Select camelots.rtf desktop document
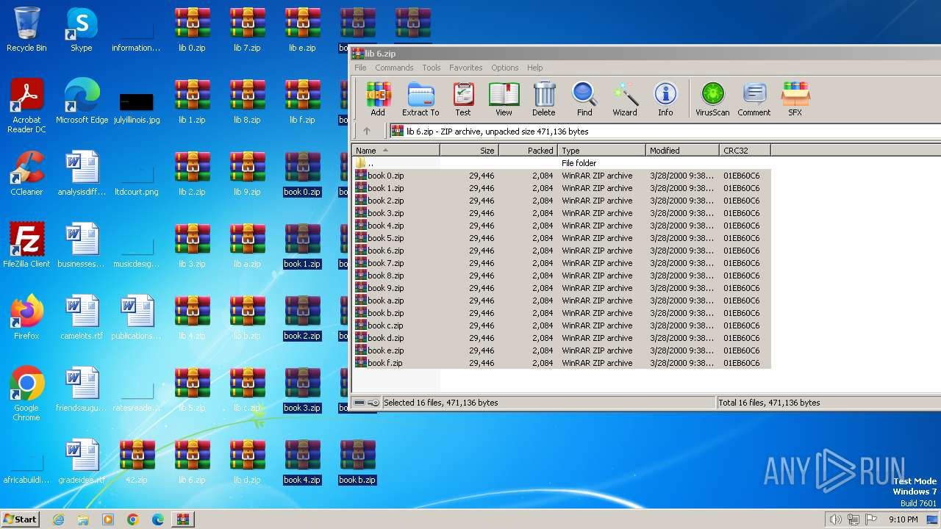941x529 pixels. pyautogui.click(x=82, y=318)
